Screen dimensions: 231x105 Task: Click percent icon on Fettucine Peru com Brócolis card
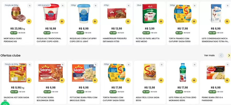96,65
